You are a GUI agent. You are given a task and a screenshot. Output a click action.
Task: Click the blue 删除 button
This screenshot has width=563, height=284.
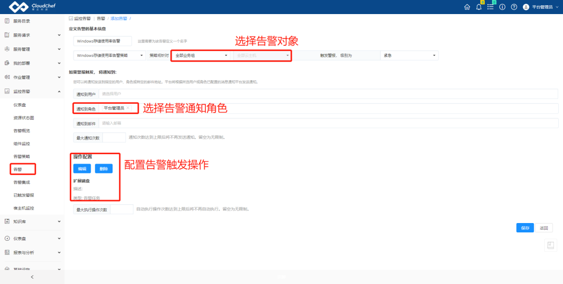[104, 169]
